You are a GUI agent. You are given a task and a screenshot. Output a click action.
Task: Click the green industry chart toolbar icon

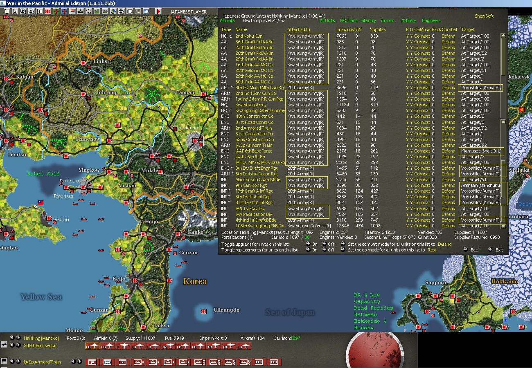click(x=97, y=11)
